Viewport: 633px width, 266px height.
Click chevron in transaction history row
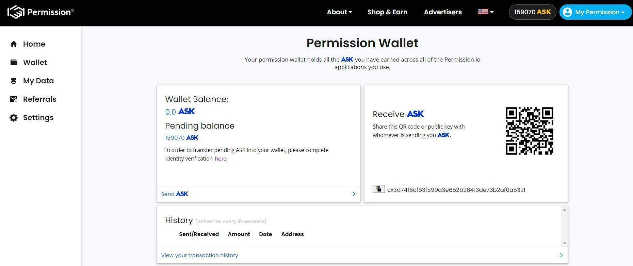click(x=561, y=255)
